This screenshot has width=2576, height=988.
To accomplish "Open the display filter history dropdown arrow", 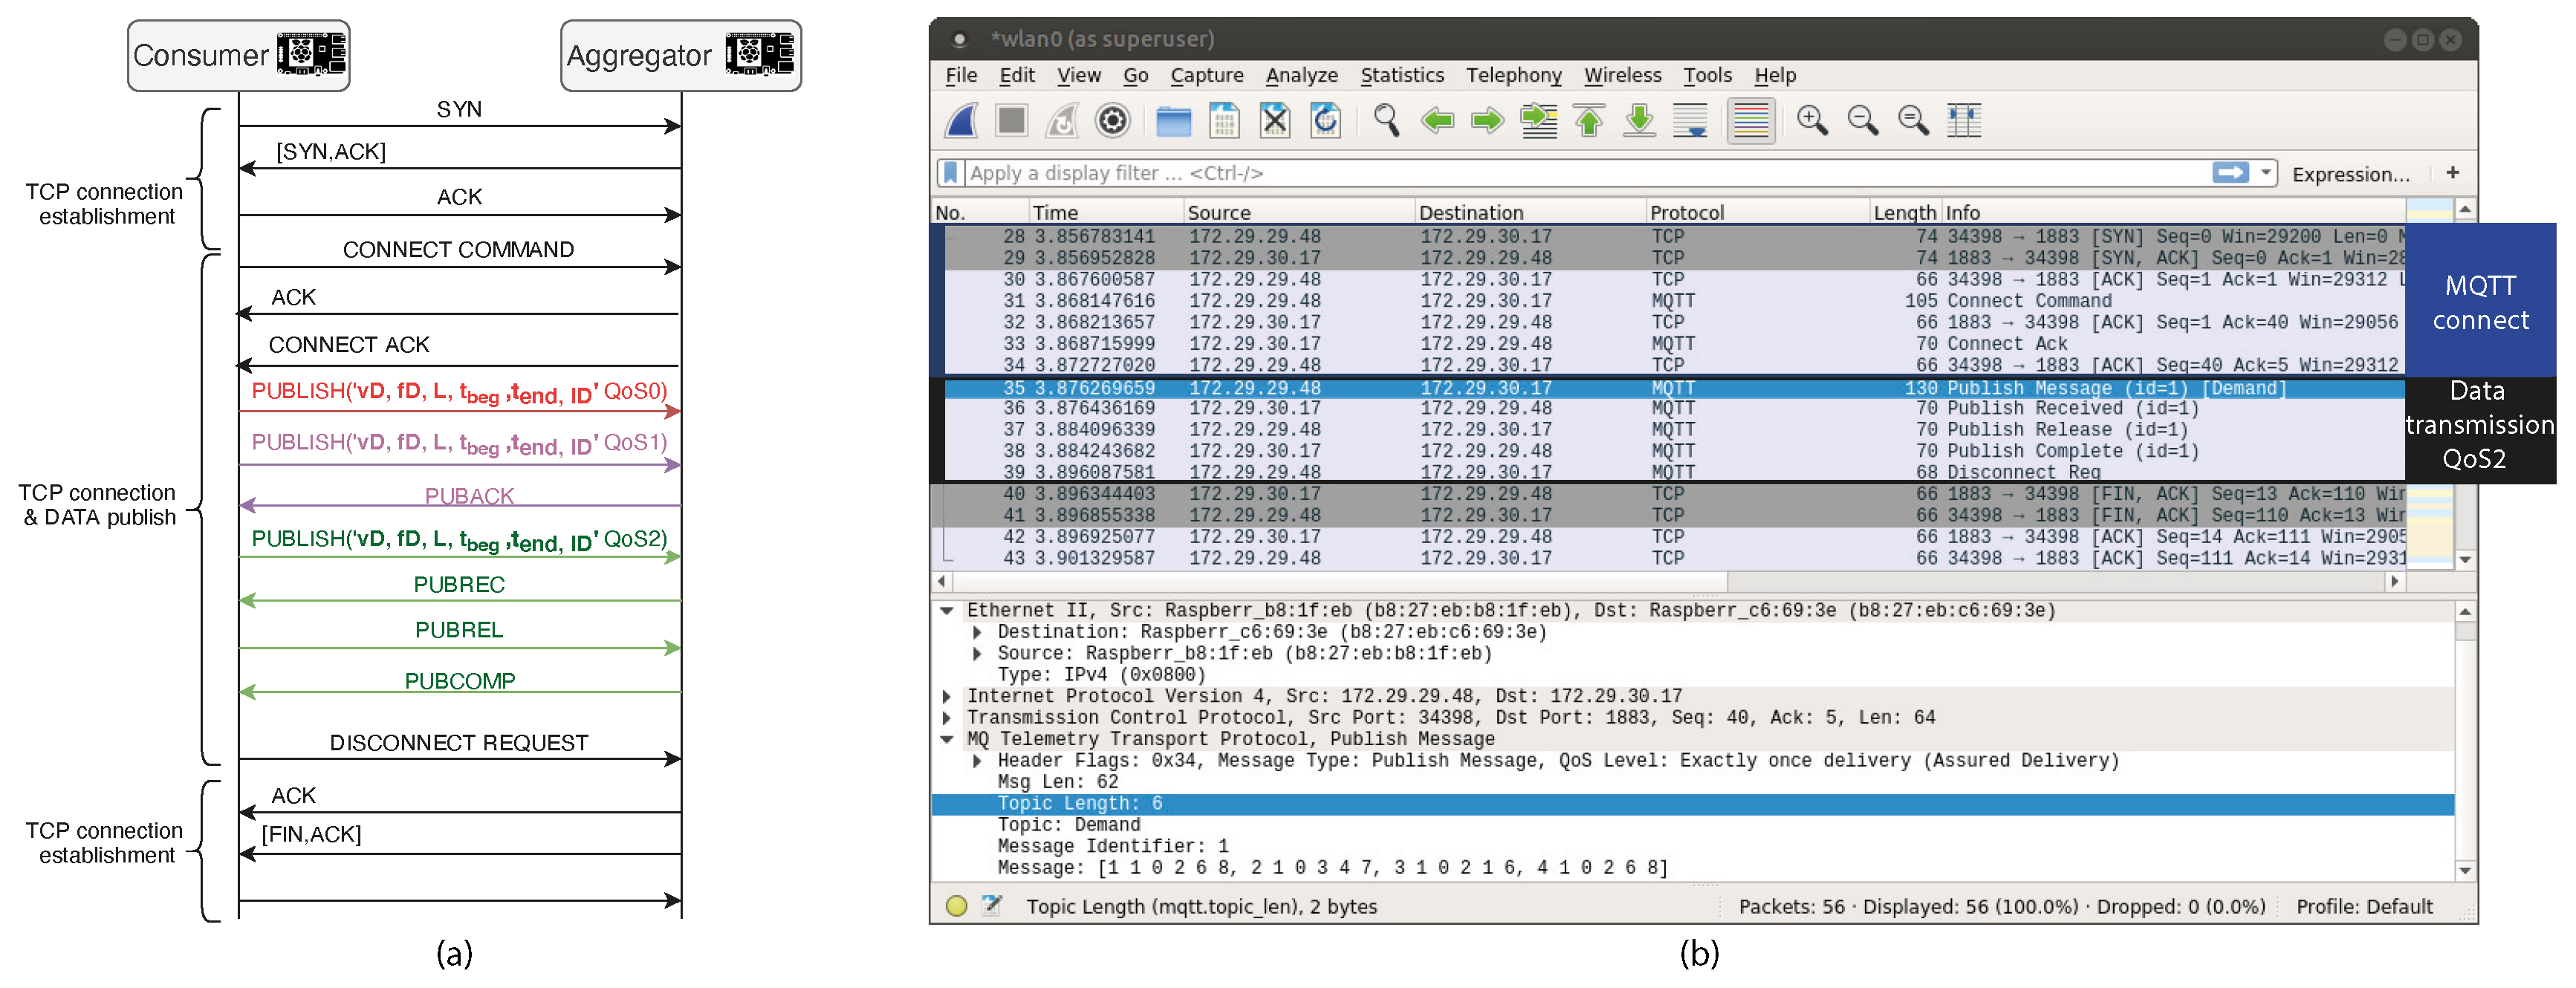I will (2266, 173).
